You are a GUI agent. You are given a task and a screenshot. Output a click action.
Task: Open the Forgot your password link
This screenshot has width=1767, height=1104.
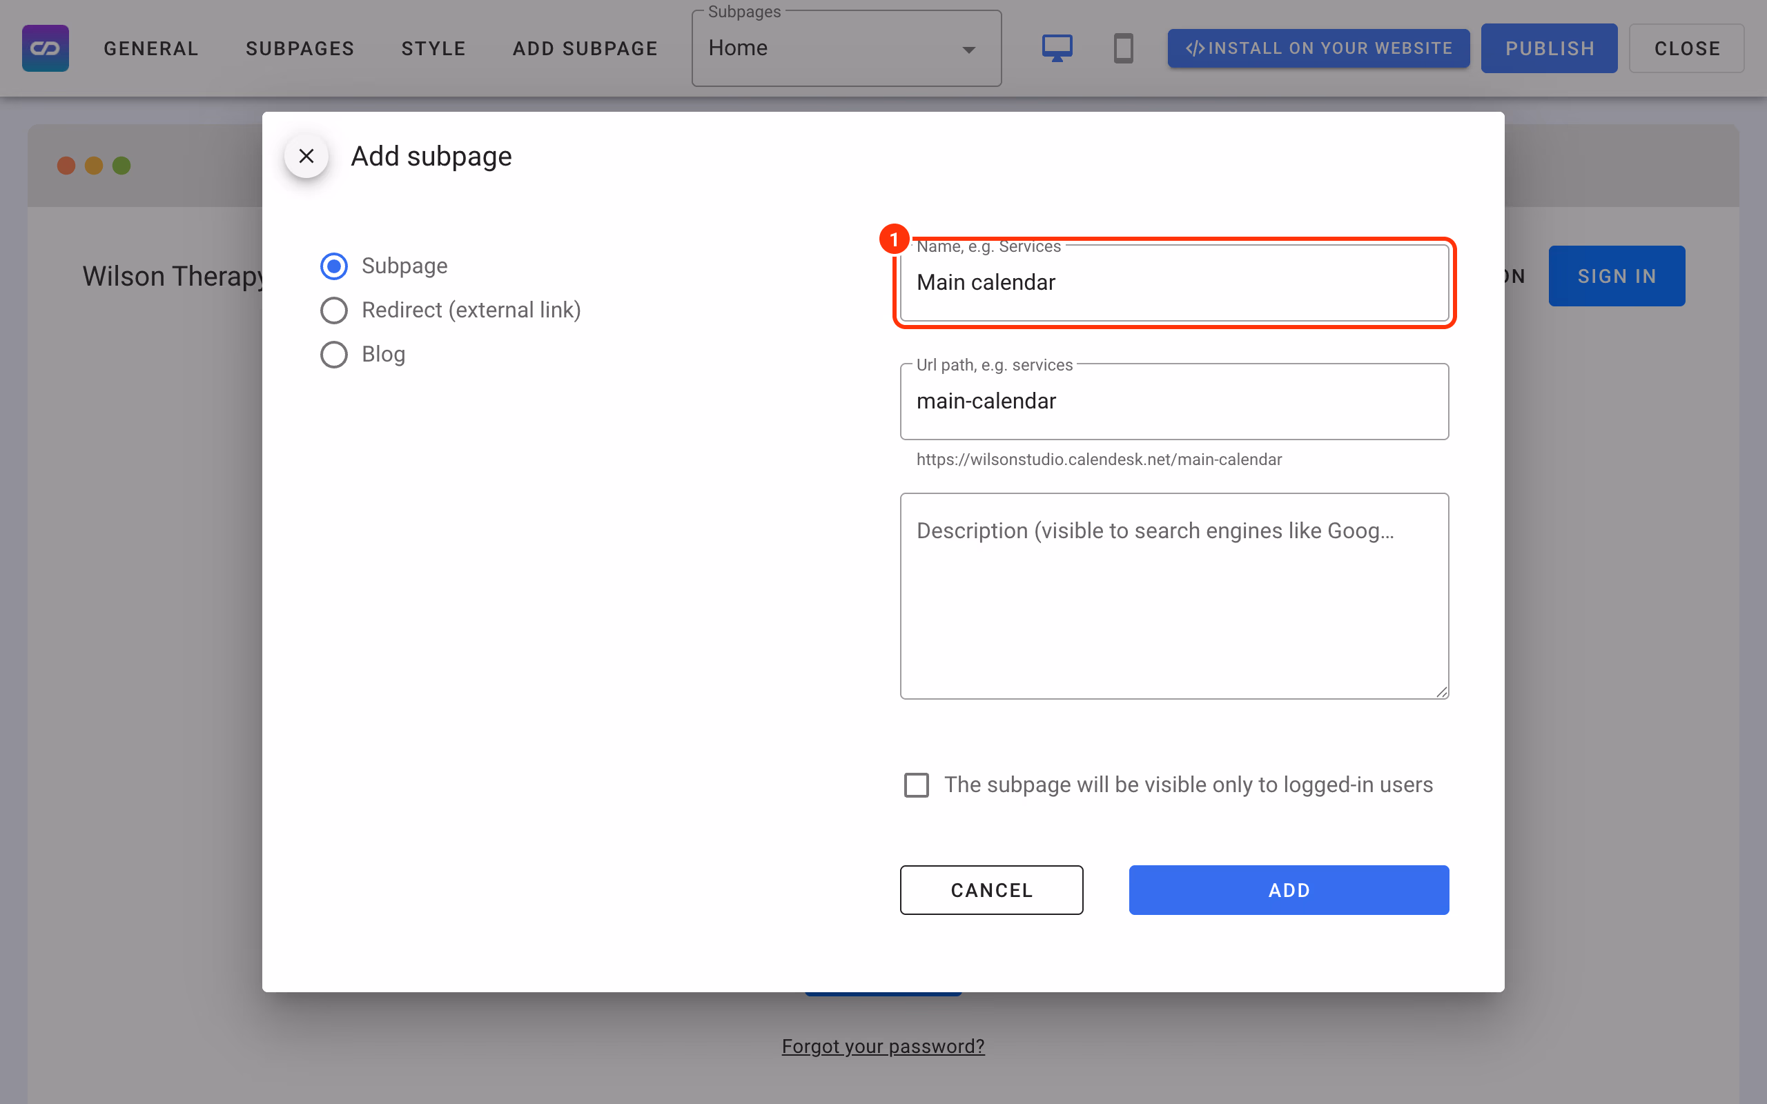883,1046
